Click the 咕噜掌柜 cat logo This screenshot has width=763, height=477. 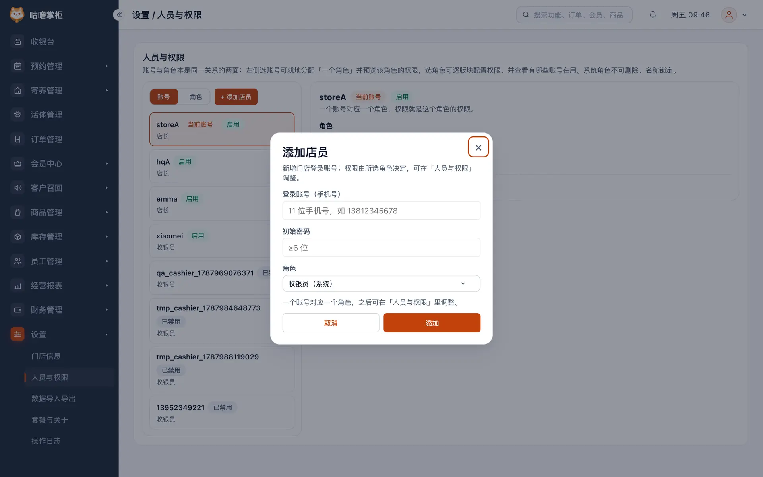[17, 15]
